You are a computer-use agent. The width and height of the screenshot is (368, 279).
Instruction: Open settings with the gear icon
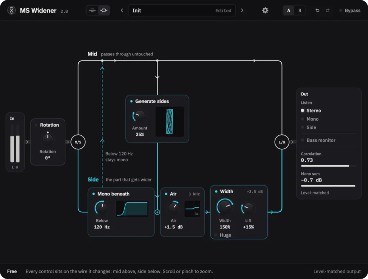pyautogui.click(x=265, y=10)
